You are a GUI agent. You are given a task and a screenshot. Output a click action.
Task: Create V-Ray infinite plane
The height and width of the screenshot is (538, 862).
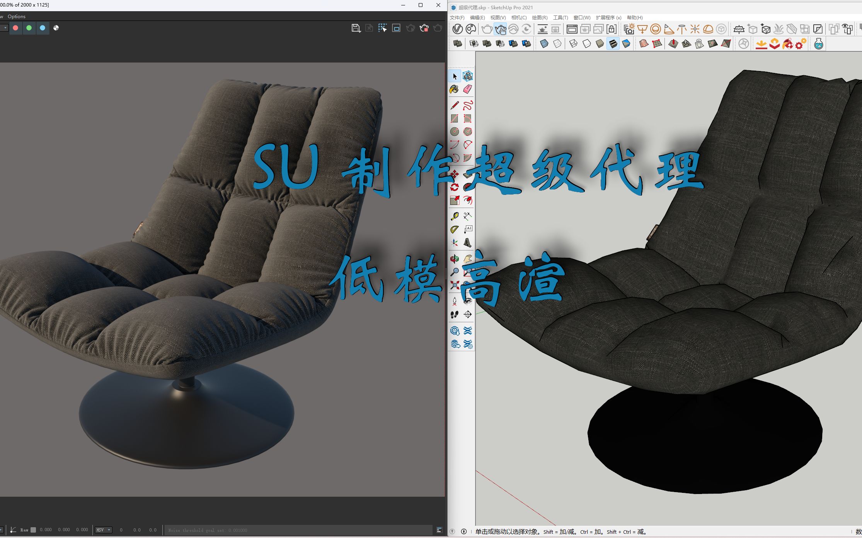[x=739, y=29]
